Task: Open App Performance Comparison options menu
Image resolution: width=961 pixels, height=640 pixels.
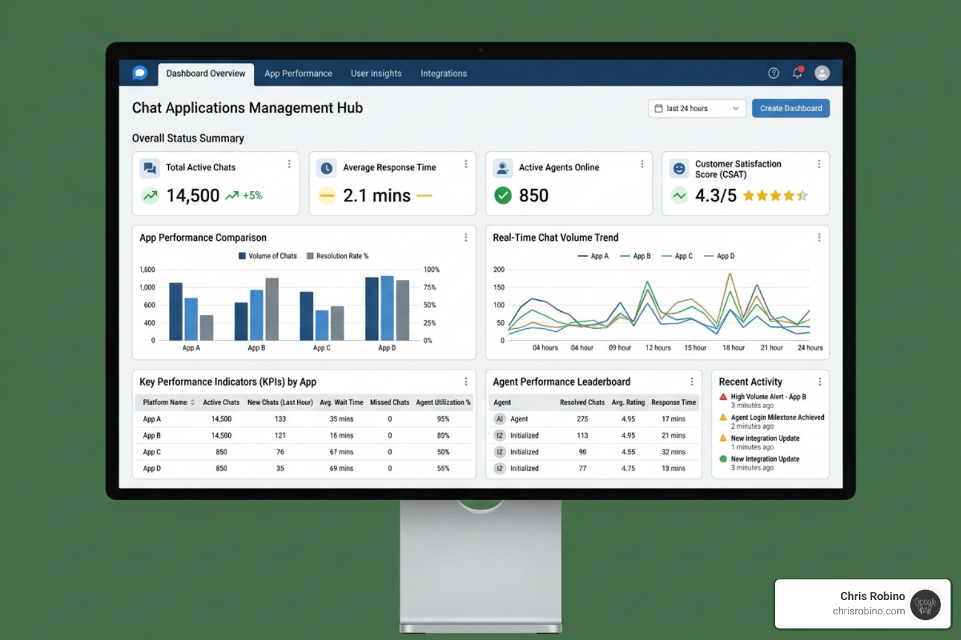Action: [x=466, y=237]
